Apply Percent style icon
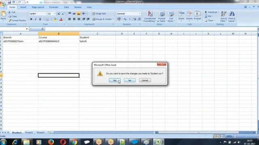This screenshot has width=259, height=145. pos(125,19)
